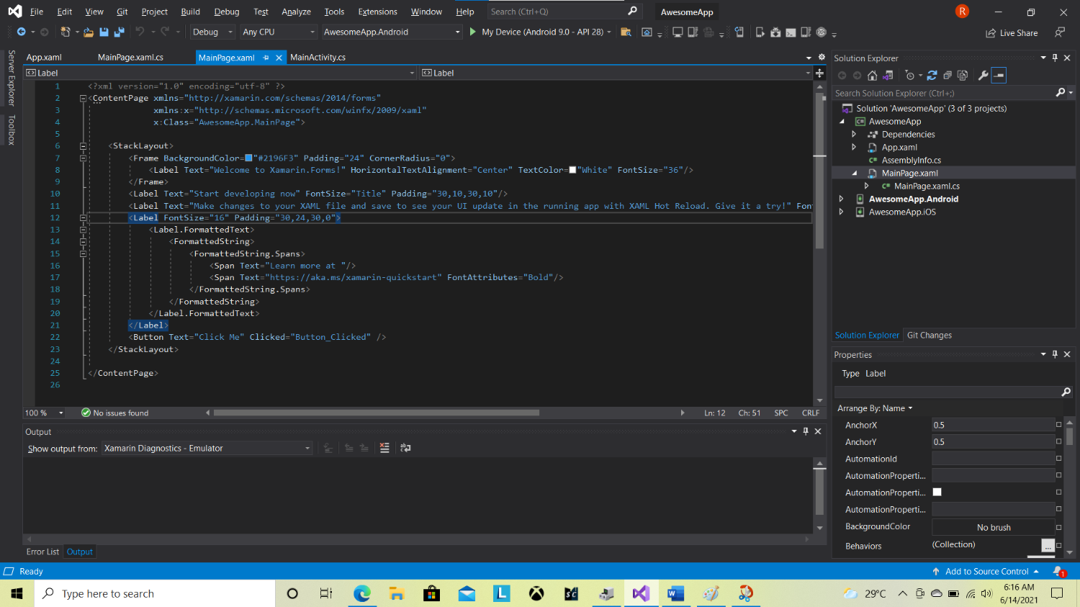Viewport: 1080px width, 607px height.
Task: Click the Open File folder icon
Action: 89,32
